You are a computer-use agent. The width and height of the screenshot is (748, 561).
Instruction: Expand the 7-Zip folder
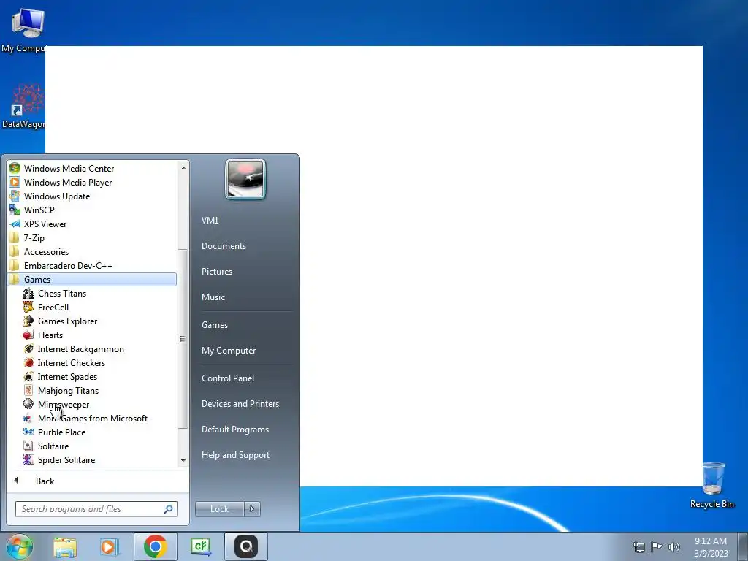point(91,237)
